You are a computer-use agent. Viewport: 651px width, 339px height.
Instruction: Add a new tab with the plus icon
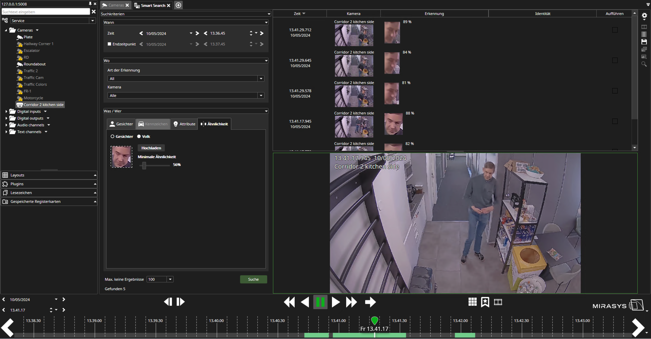pyautogui.click(x=178, y=5)
